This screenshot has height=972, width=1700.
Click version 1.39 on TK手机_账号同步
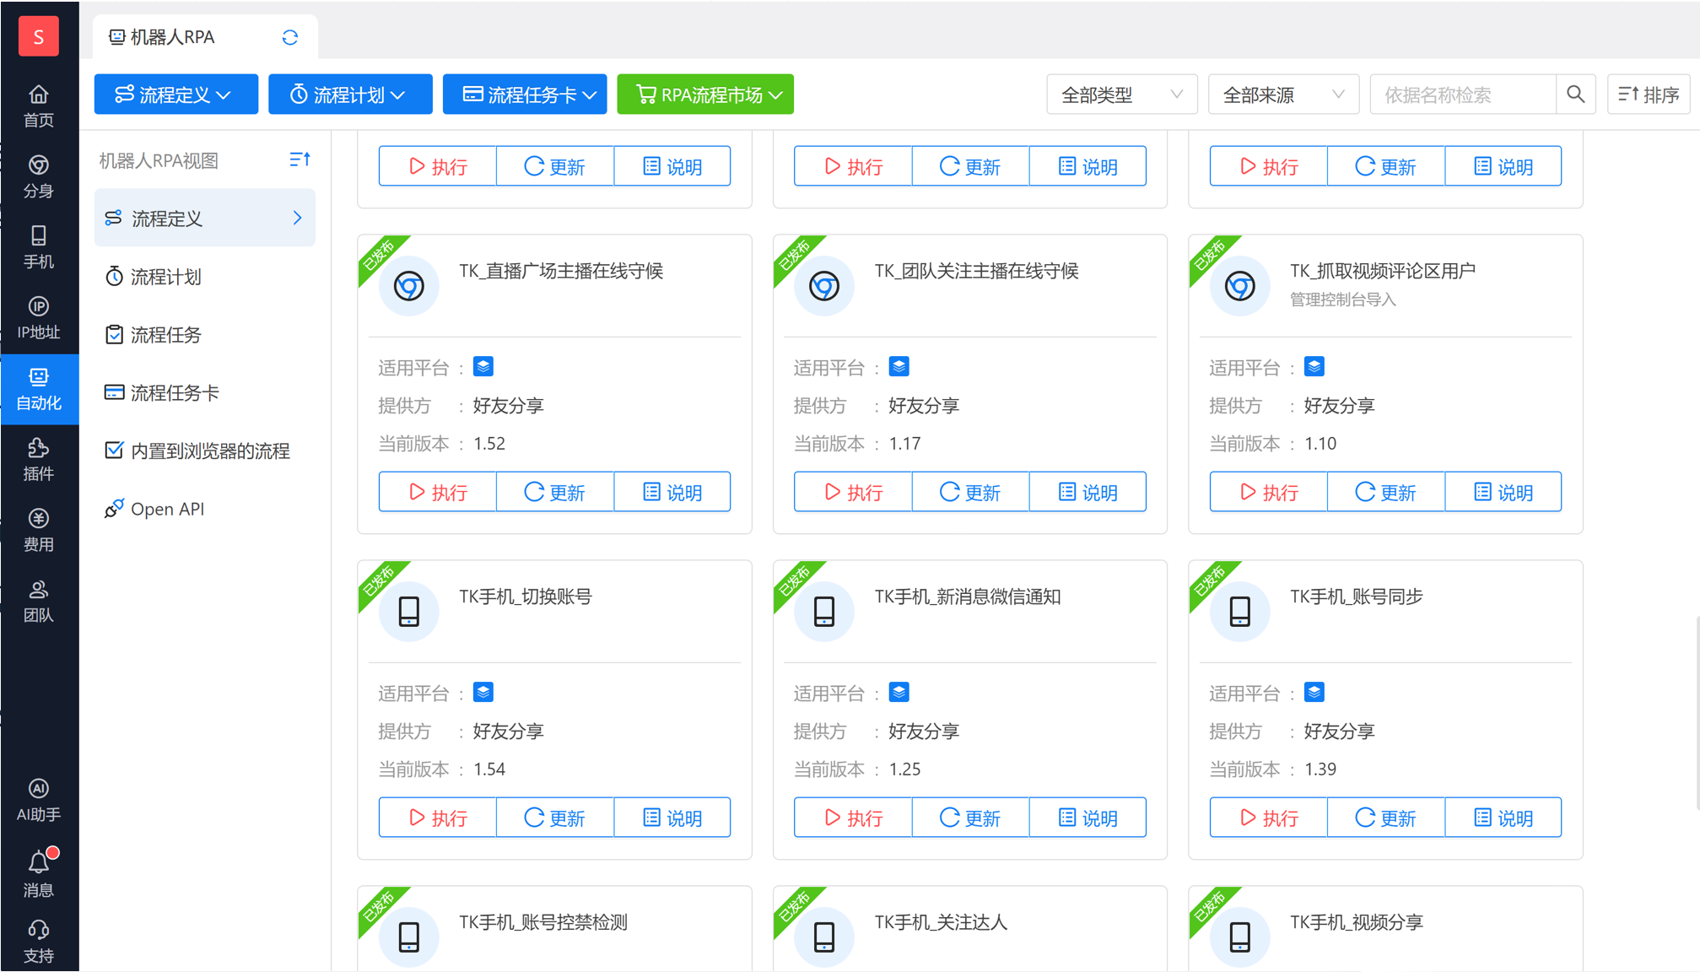pos(1320,769)
